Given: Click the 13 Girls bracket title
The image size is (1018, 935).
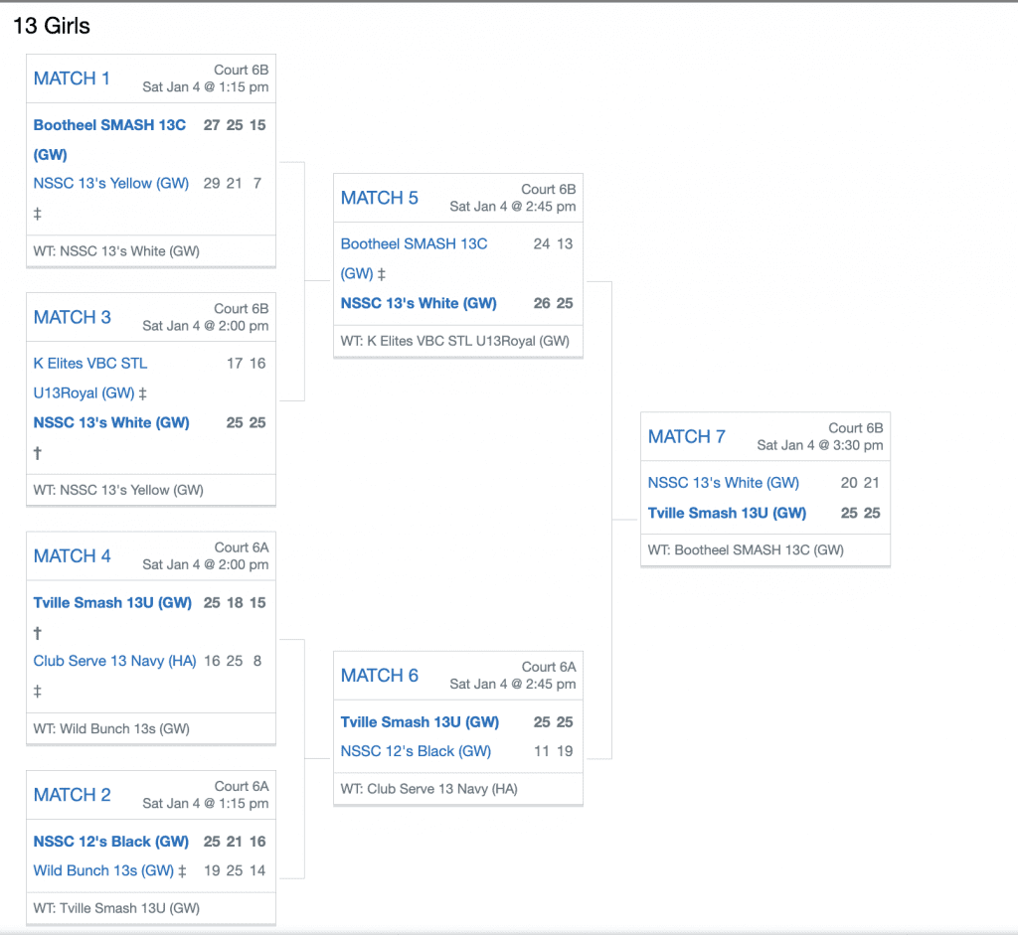Looking at the screenshot, I should click(x=52, y=26).
